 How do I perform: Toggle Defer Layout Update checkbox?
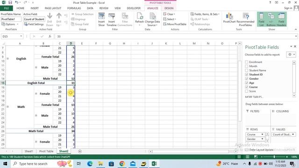tap(247, 150)
